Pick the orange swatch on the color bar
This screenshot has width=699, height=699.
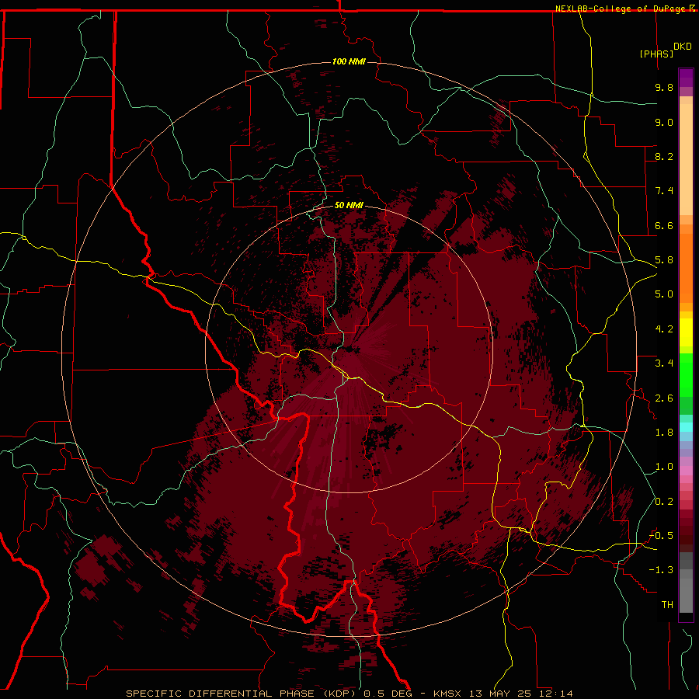tap(686, 268)
